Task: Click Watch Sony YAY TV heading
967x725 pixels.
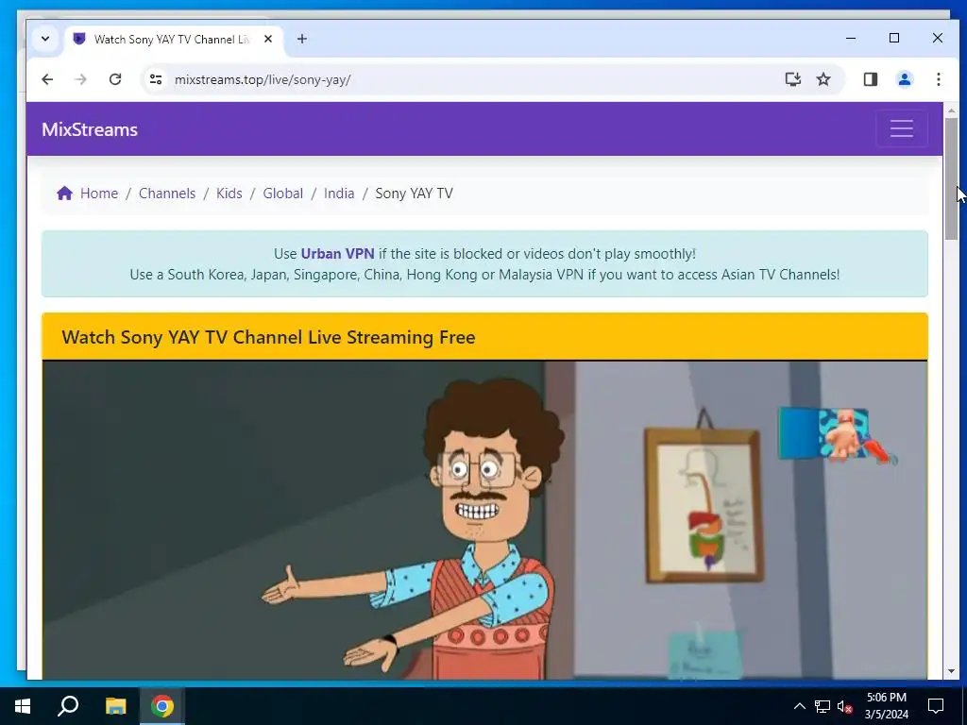Action: coord(268,337)
